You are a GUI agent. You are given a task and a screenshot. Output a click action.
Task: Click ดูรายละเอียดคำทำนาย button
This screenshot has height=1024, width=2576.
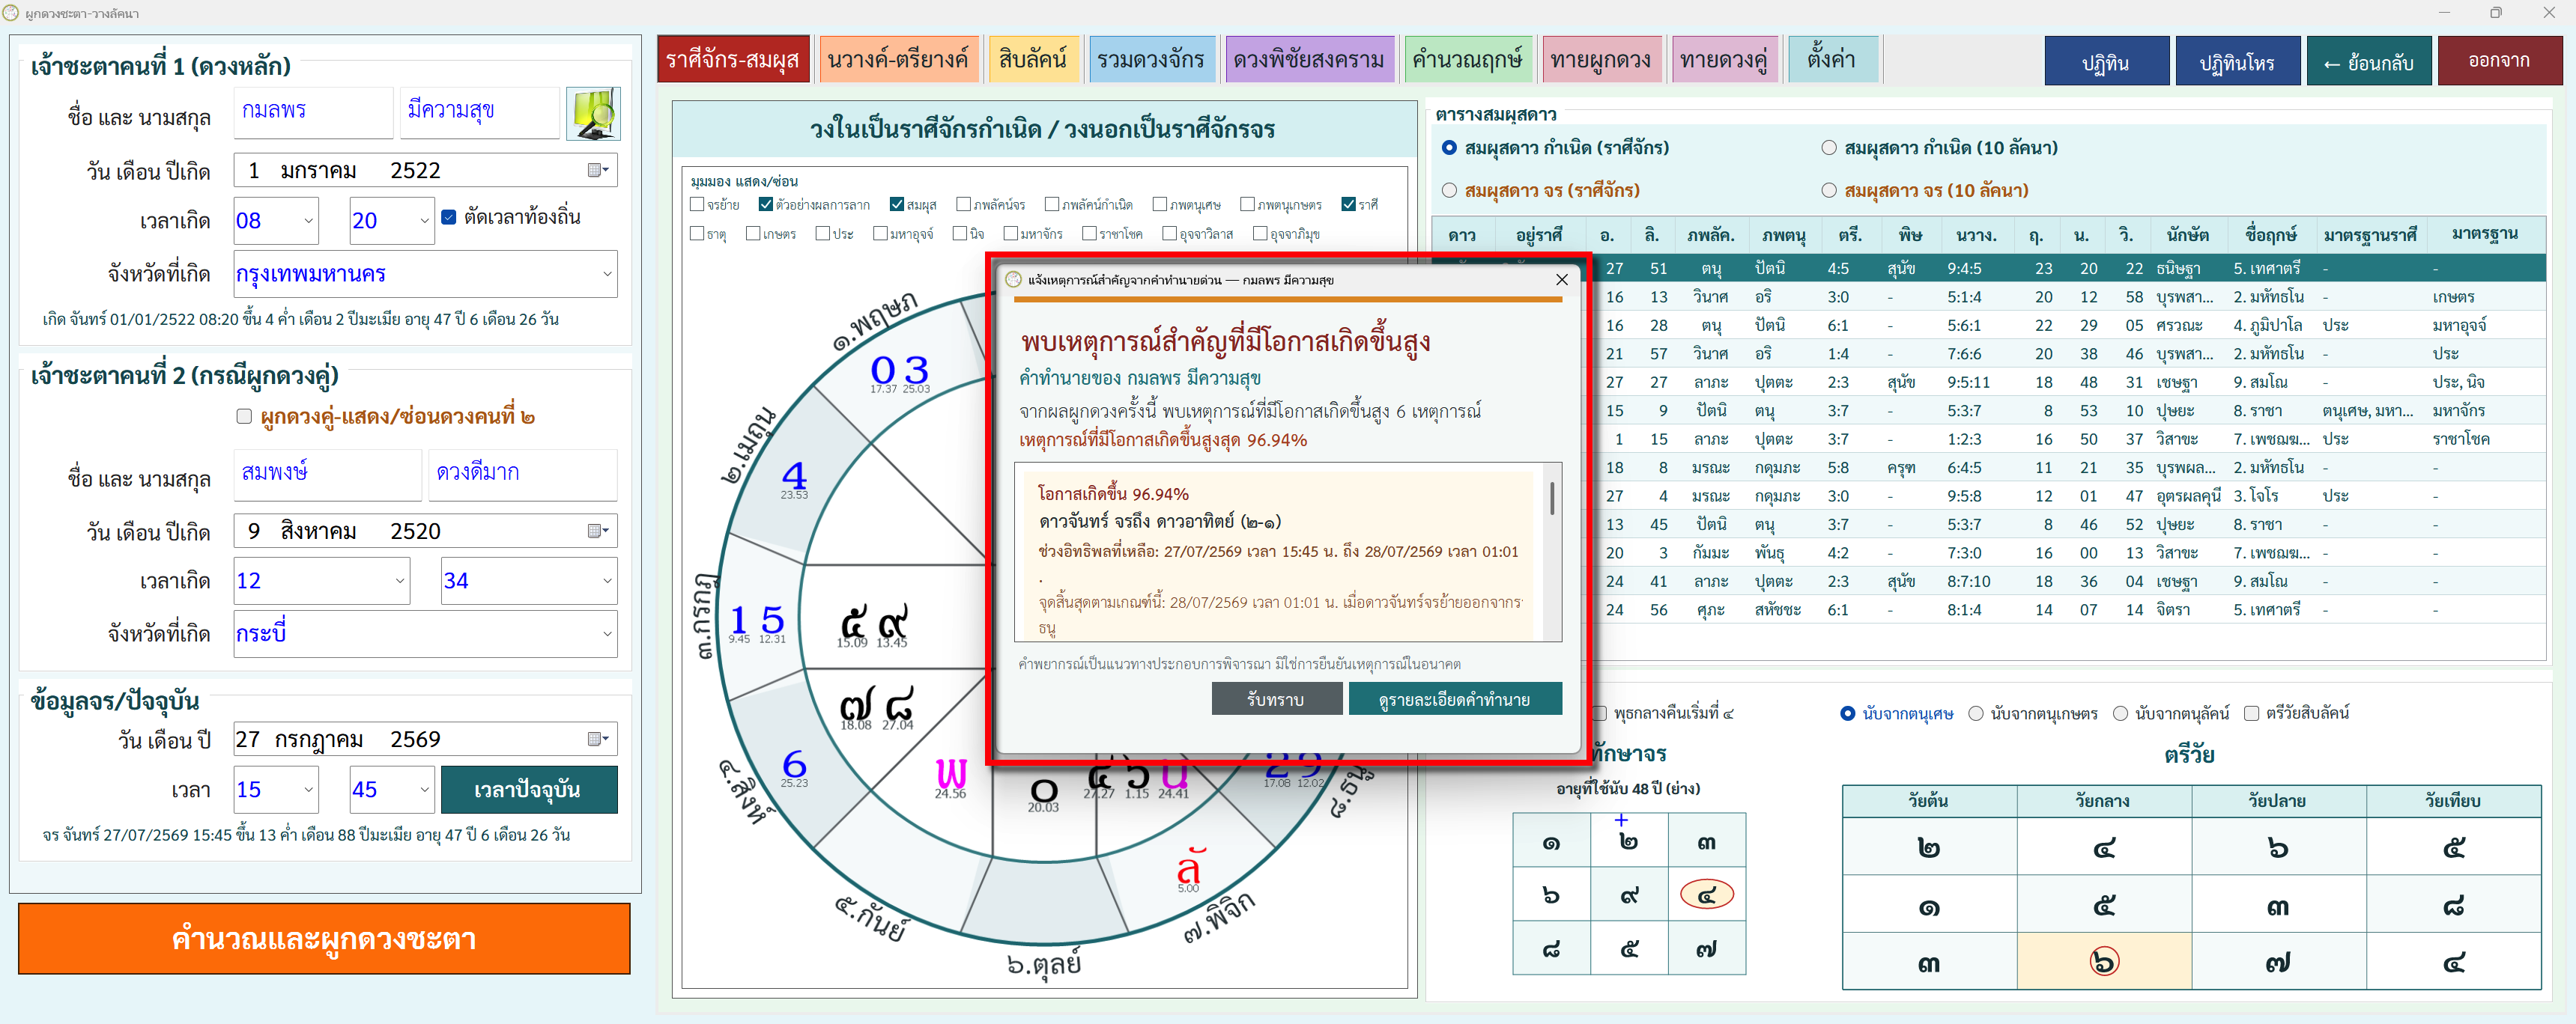tap(1454, 699)
